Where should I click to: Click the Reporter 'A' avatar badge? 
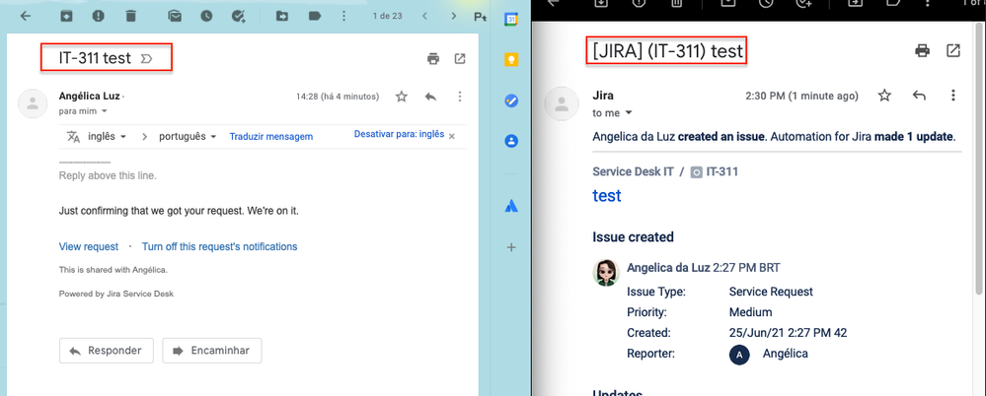(x=739, y=355)
